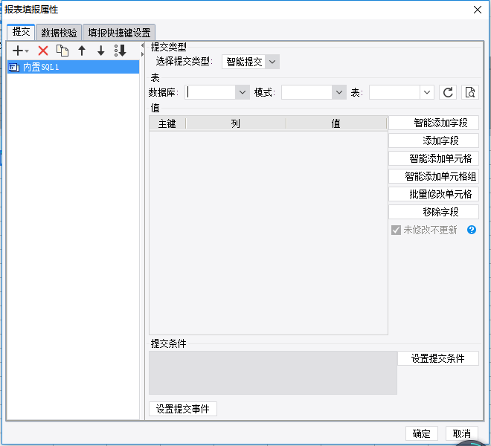Click the 提交条件 text area

click(273, 372)
